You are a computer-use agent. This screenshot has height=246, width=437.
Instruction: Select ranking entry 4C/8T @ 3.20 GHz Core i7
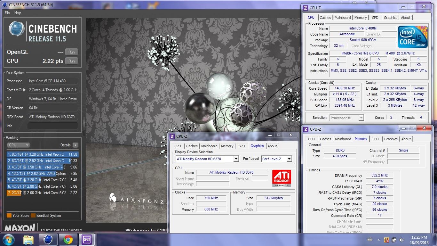point(42,180)
